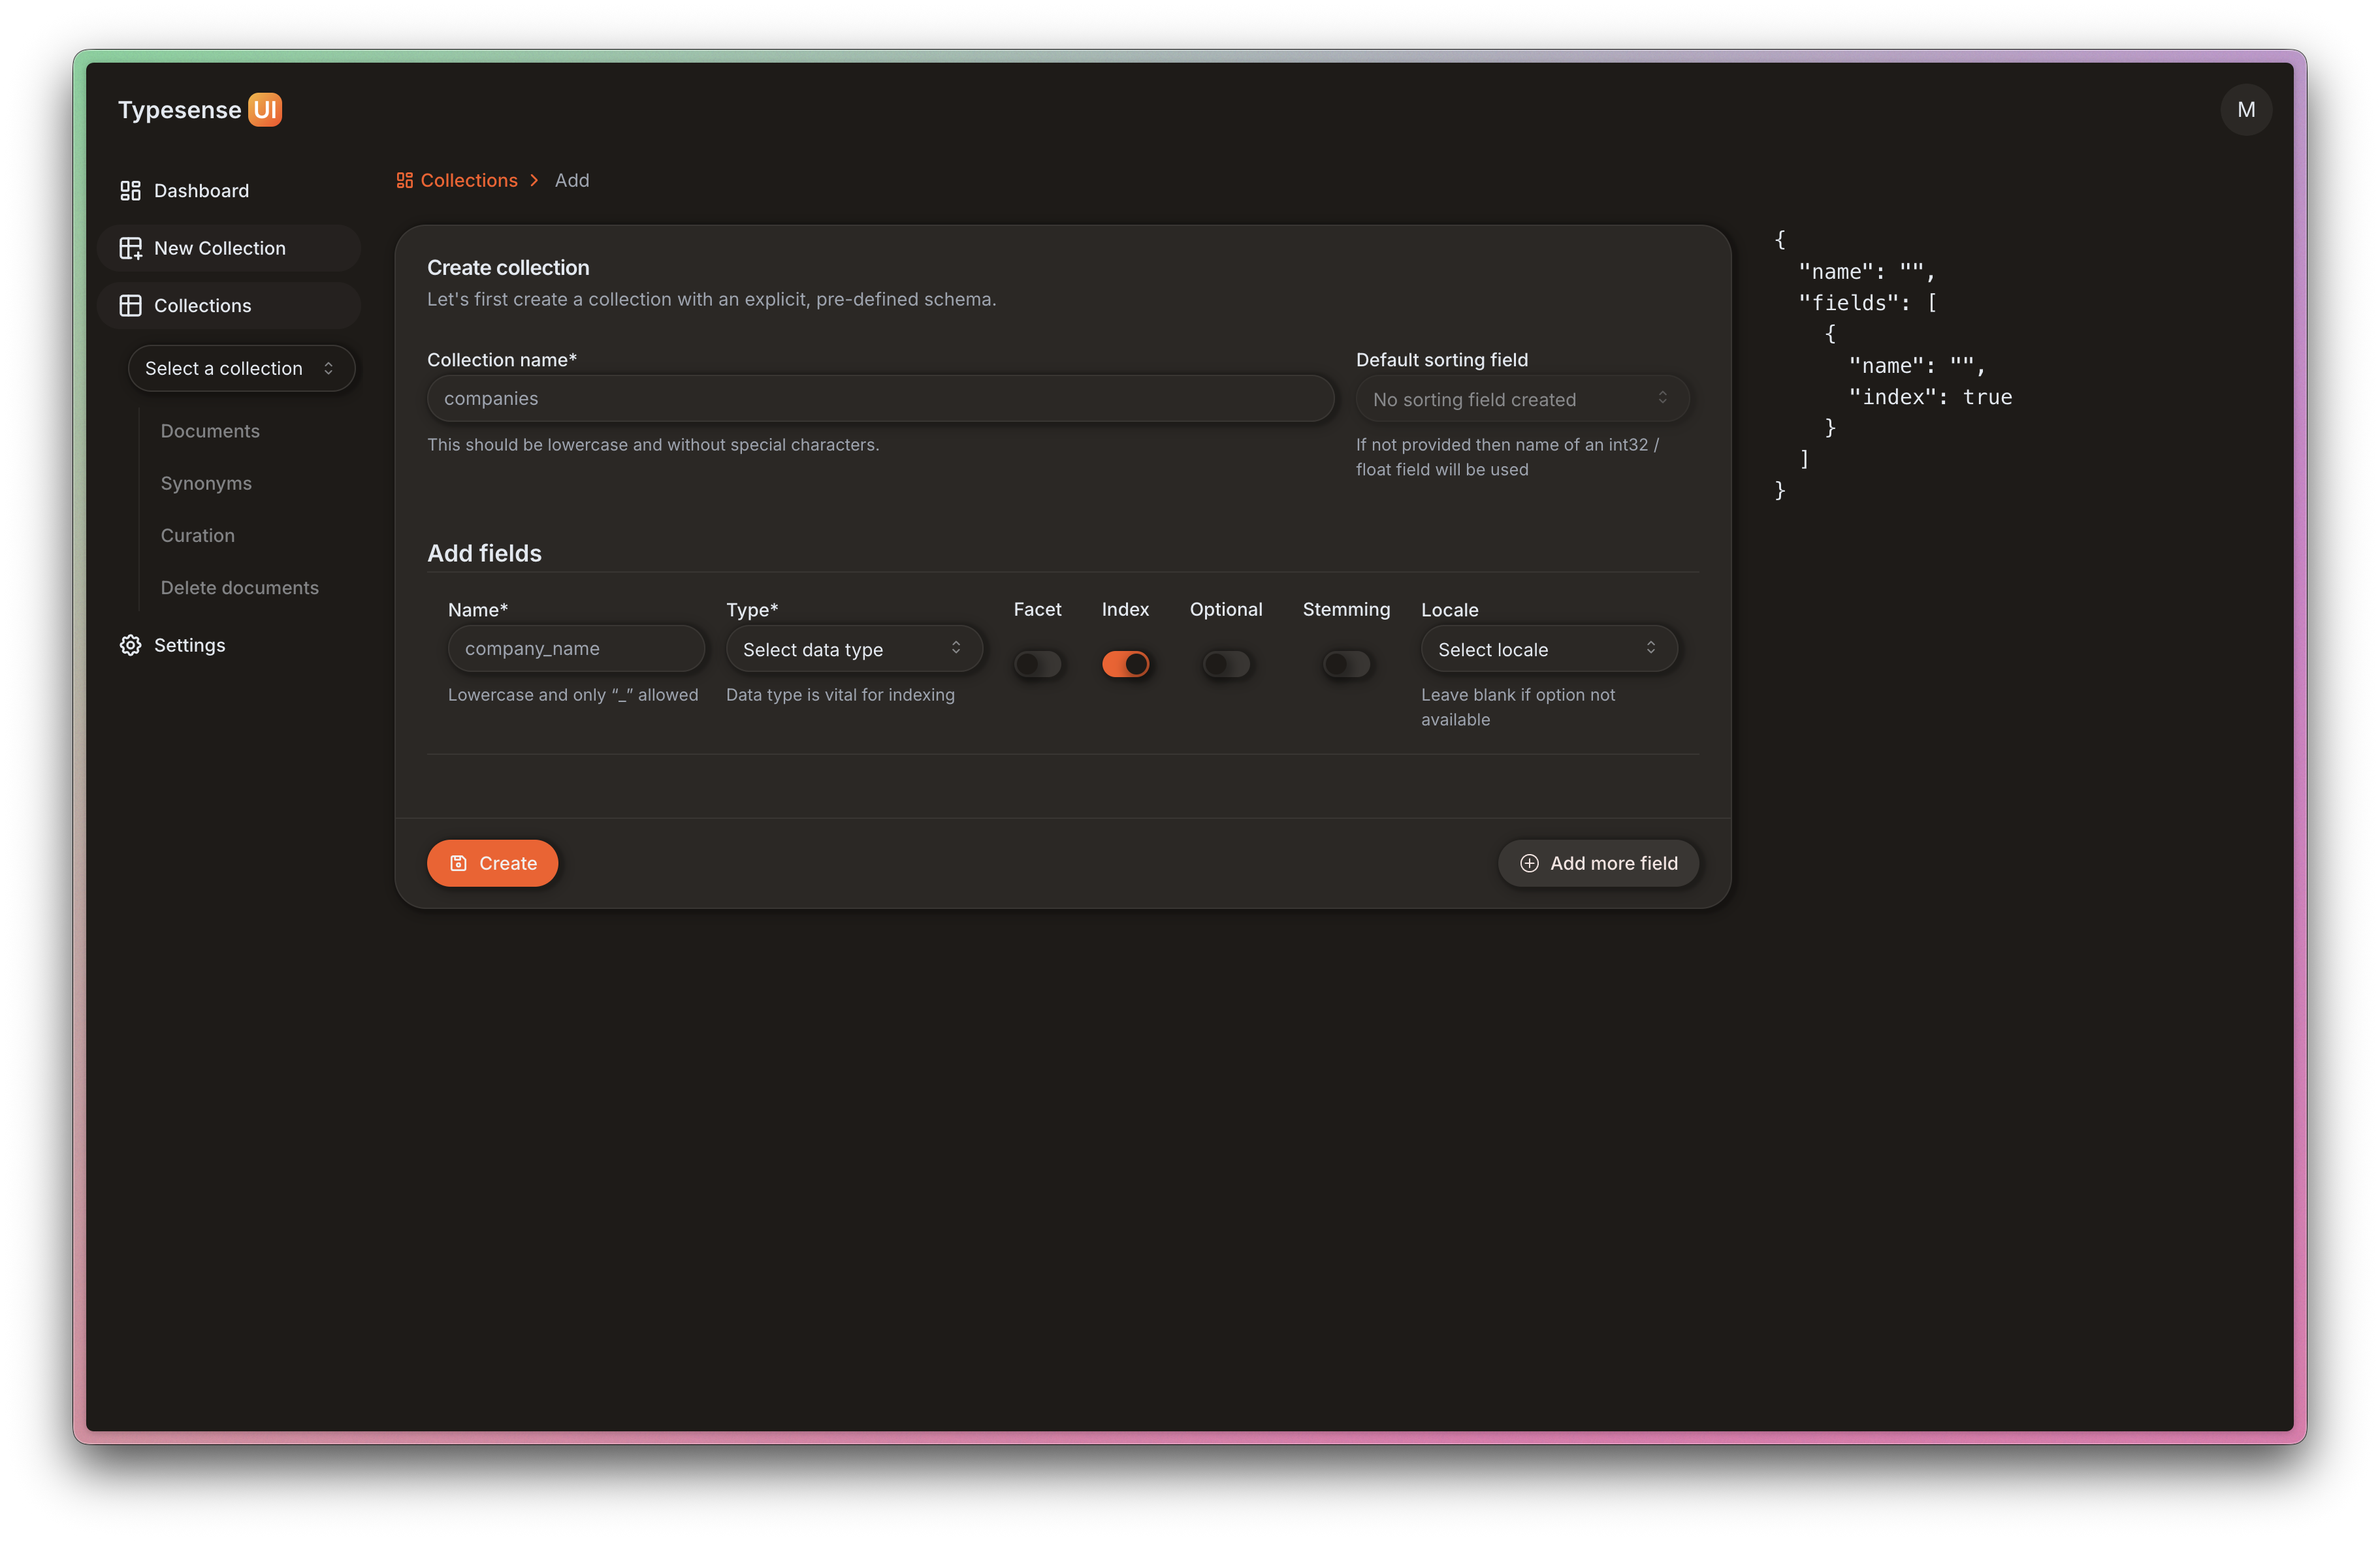Click the Typesense logo text
This screenshot has height=1541, width=2380.
(180, 109)
